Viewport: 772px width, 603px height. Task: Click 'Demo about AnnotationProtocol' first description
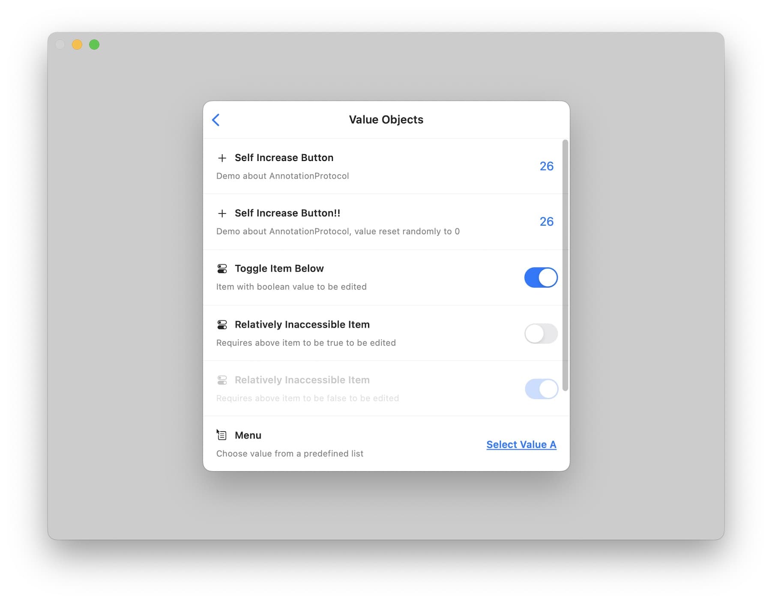(282, 176)
